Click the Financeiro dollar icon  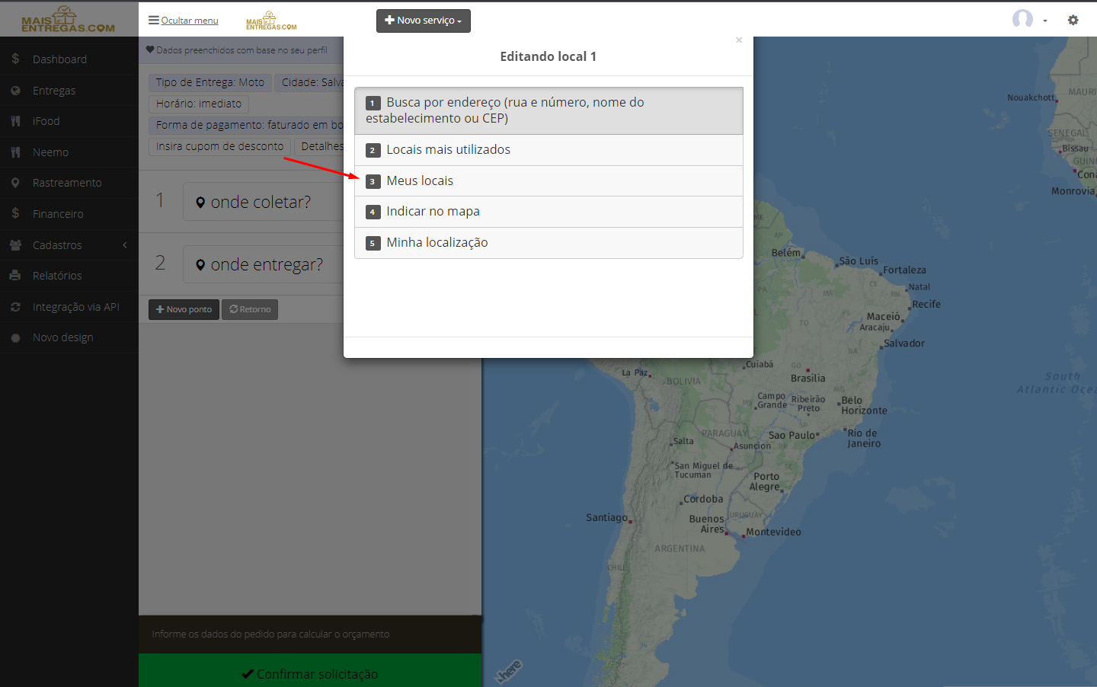(15, 213)
